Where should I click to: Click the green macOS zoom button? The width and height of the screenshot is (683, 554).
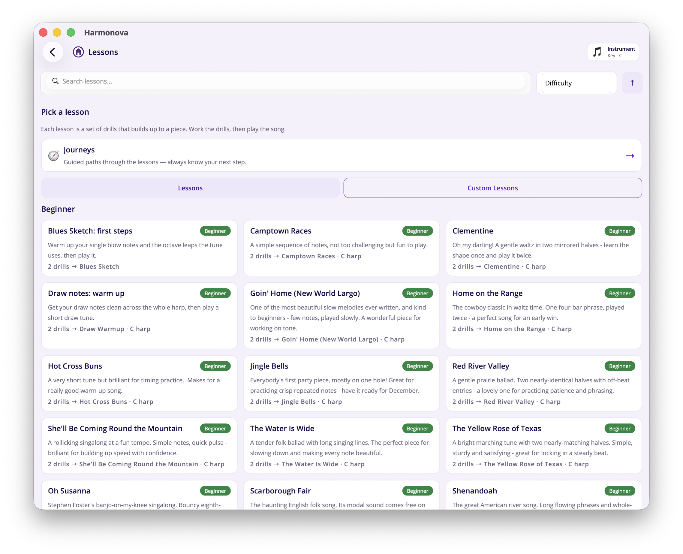71,32
